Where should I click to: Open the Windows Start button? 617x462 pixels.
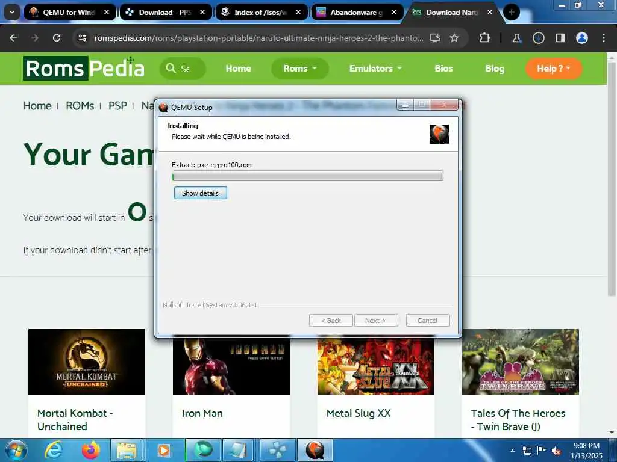pos(16,451)
